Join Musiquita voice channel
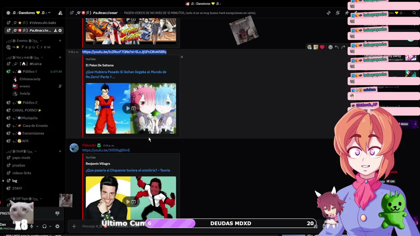420x236 pixels. coord(34,118)
